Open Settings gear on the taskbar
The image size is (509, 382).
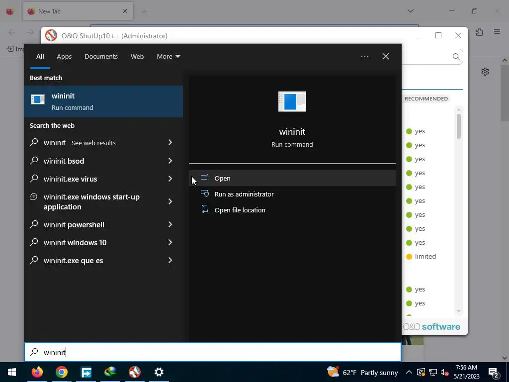(x=159, y=372)
